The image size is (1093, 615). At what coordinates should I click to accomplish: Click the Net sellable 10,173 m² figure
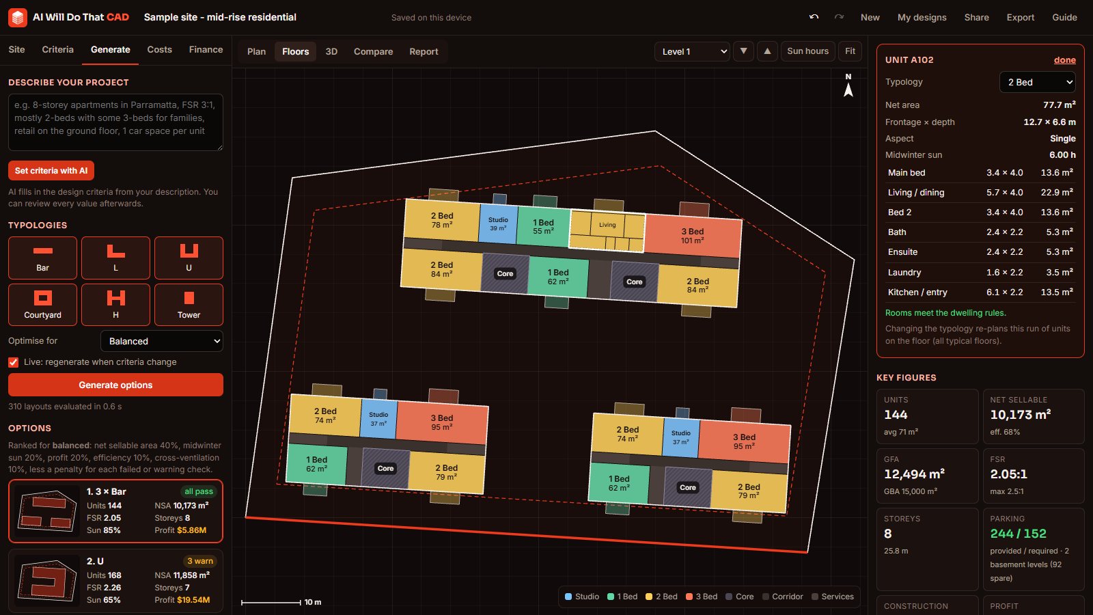(1034, 416)
